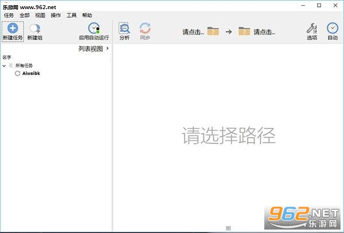344x233 pixels.
Task: Run Analyze (分析) with the magnifier icon
Action: point(124,28)
